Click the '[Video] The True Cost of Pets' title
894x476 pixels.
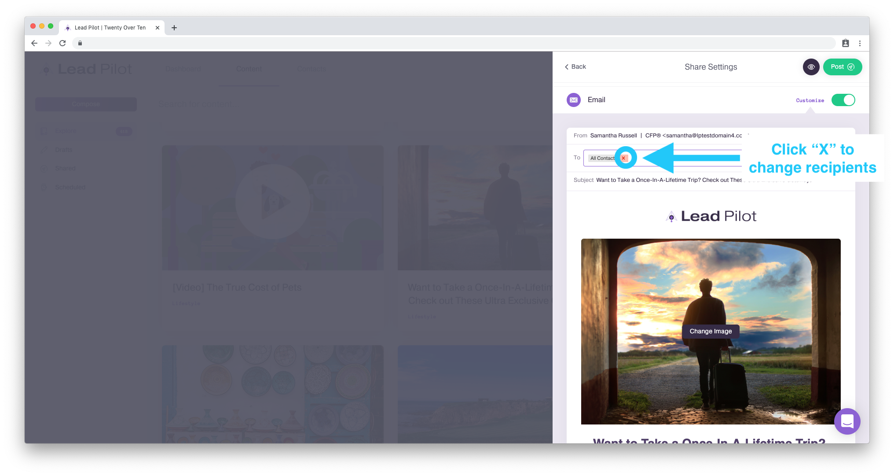237,288
